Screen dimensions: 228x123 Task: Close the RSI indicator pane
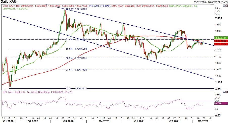click(226, 92)
